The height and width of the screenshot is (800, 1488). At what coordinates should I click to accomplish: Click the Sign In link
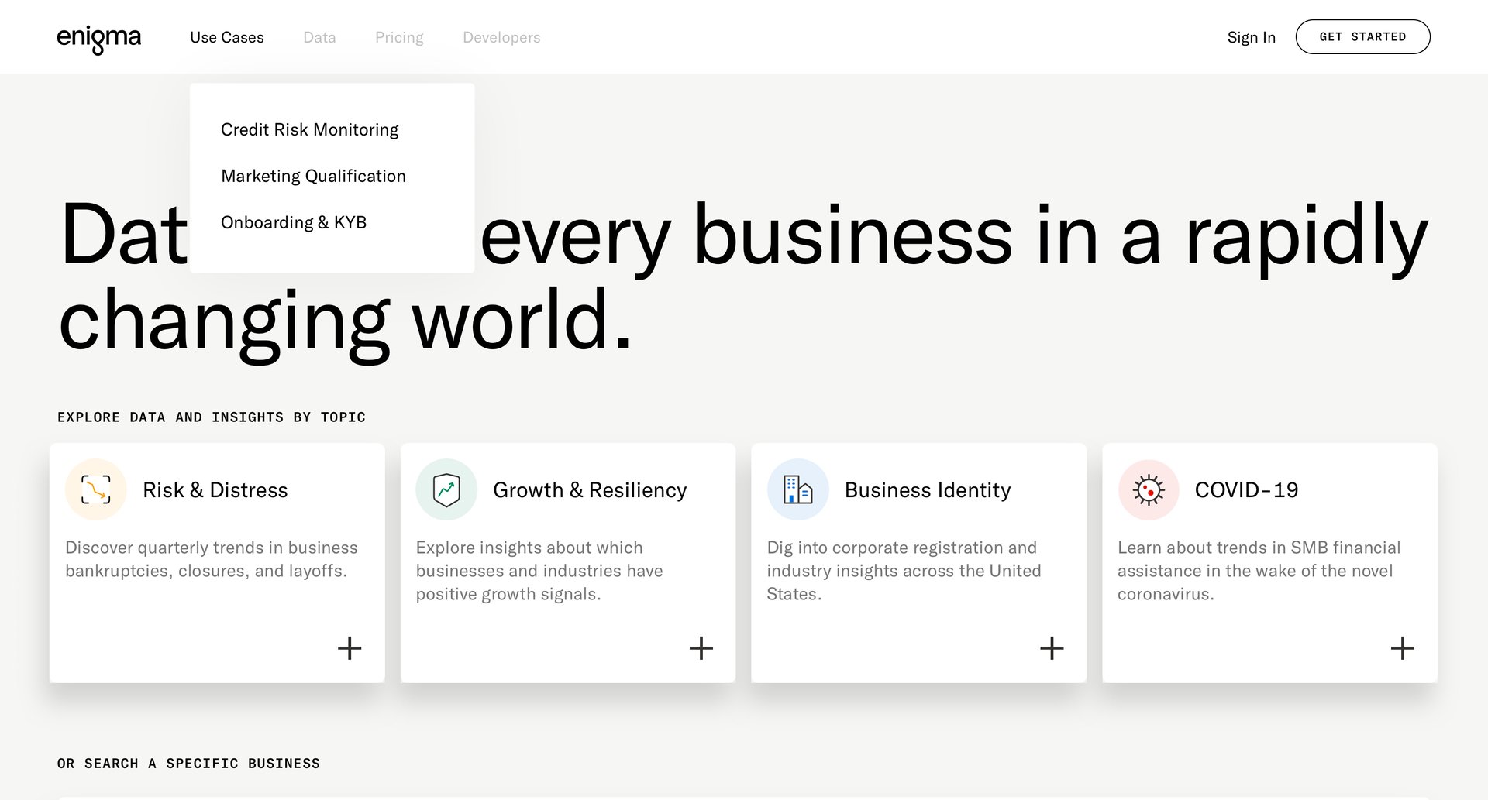[x=1251, y=36]
